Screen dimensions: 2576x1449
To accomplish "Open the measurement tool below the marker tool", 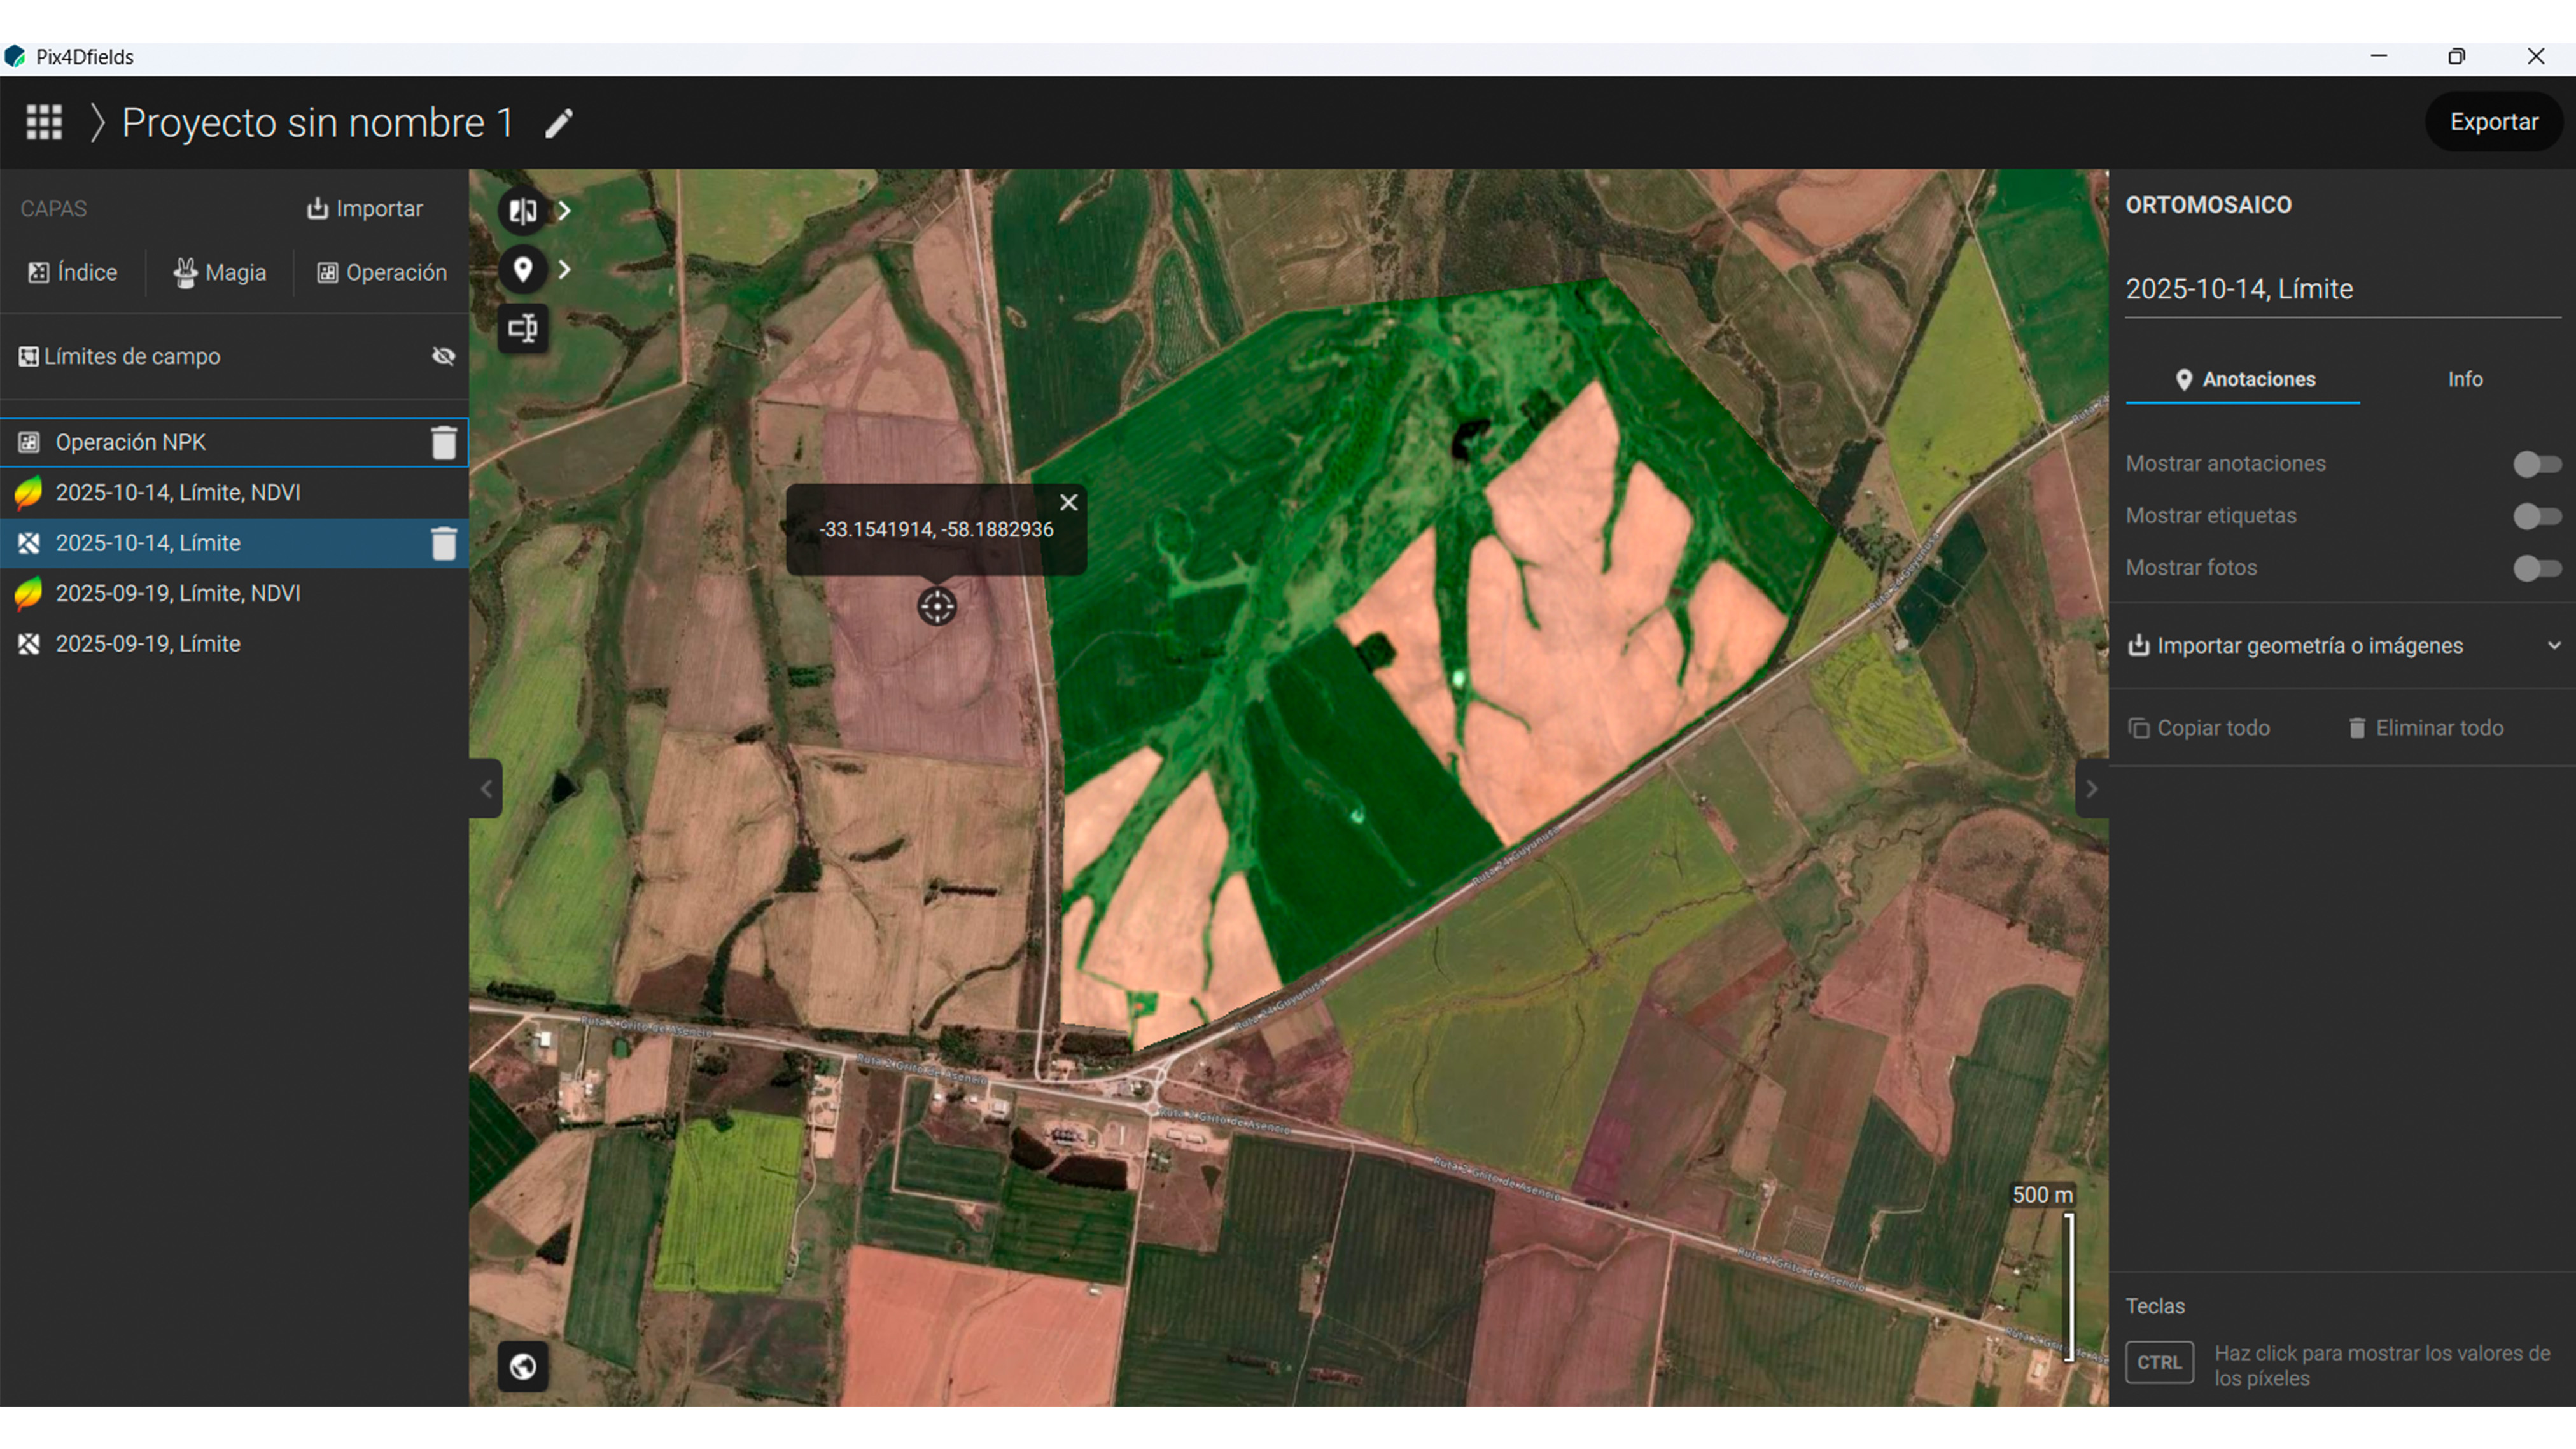I will pos(522,328).
